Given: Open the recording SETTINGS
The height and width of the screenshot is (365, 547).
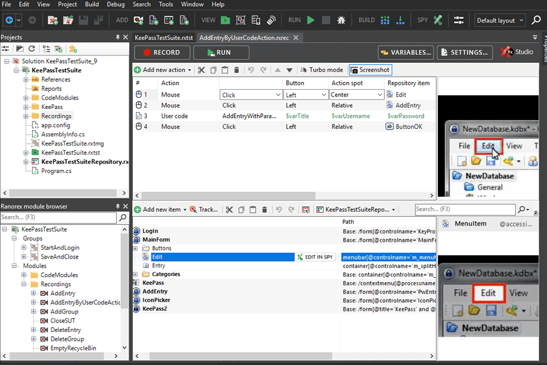Looking at the screenshot, I should [465, 52].
